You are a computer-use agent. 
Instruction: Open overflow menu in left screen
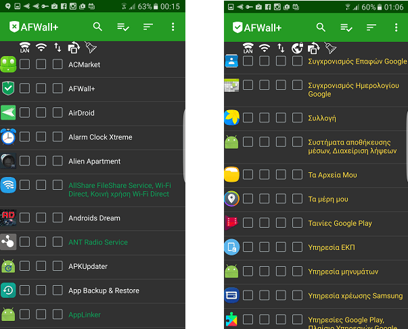coord(173,26)
